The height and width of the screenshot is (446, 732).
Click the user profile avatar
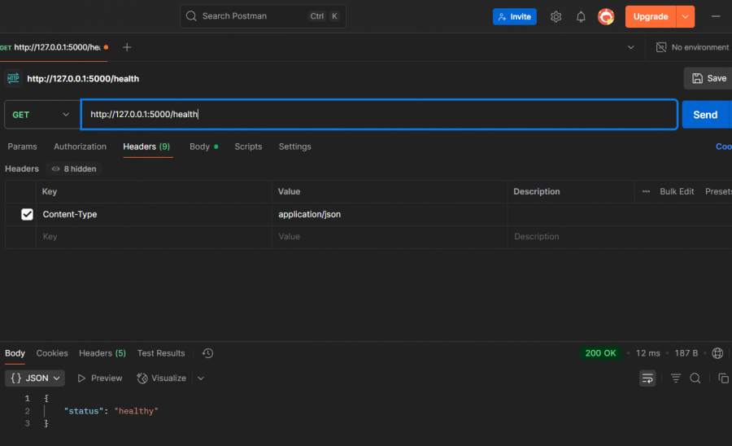point(606,16)
